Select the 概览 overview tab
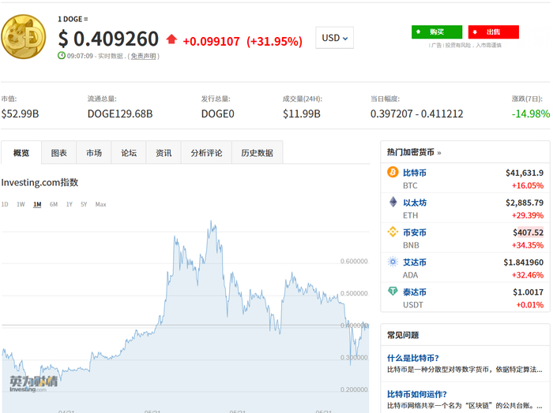The width and height of the screenshot is (553, 413). coord(21,153)
